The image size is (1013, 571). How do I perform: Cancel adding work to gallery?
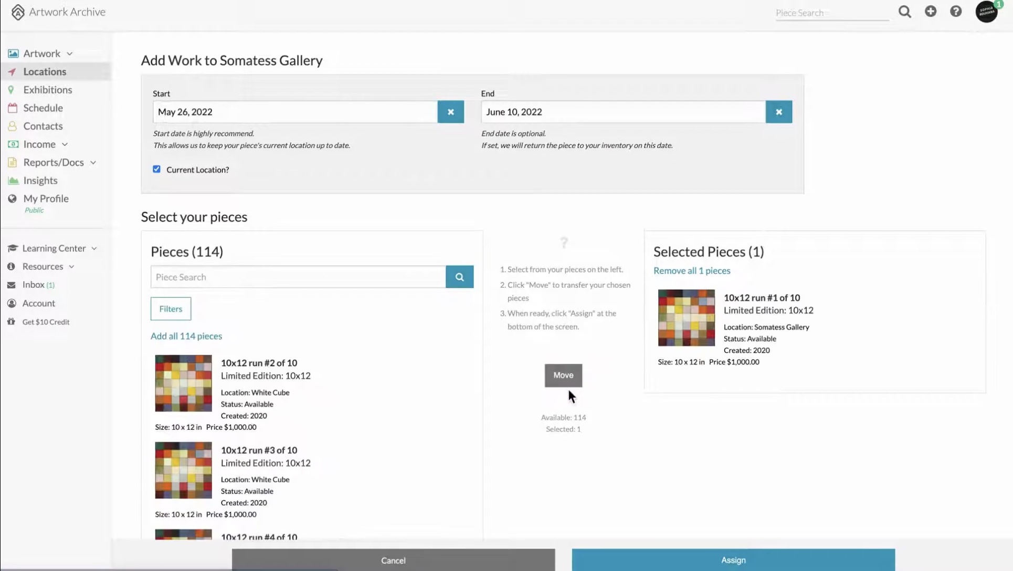coord(393,560)
